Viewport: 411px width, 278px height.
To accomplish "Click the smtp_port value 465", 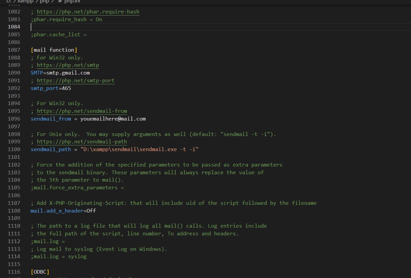I will click(x=67, y=88).
